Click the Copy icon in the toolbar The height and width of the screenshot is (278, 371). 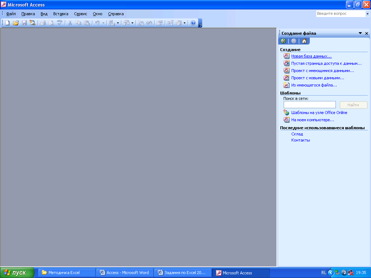[78, 23]
